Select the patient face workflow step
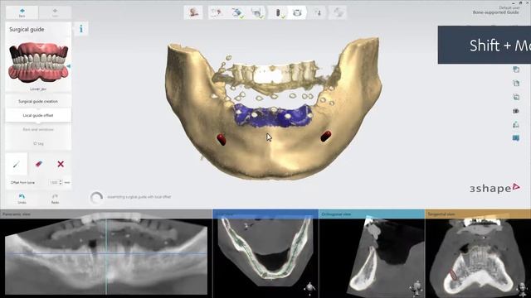Screen dimensions: 531x298 pos(193,13)
